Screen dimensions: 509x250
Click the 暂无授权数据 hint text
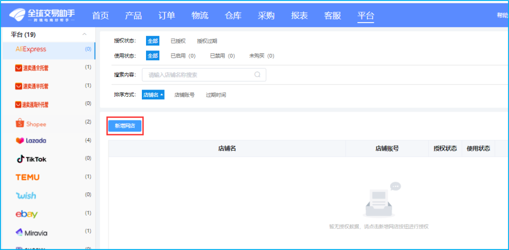click(x=379, y=227)
